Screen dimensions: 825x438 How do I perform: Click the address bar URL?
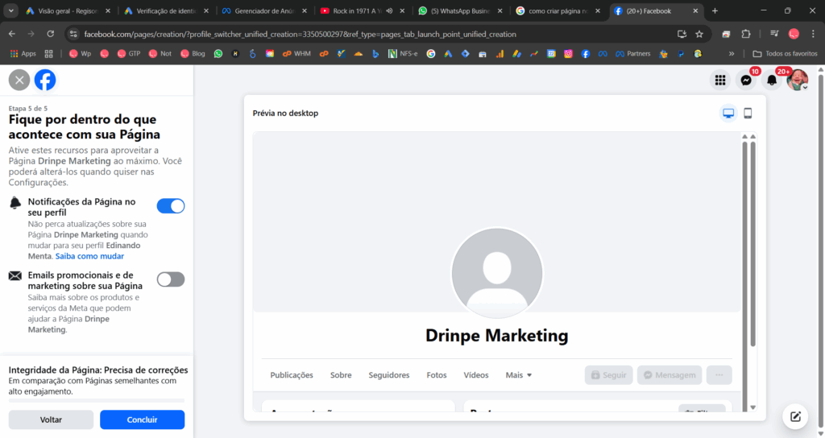pyautogui.click(x=300, y=34)
